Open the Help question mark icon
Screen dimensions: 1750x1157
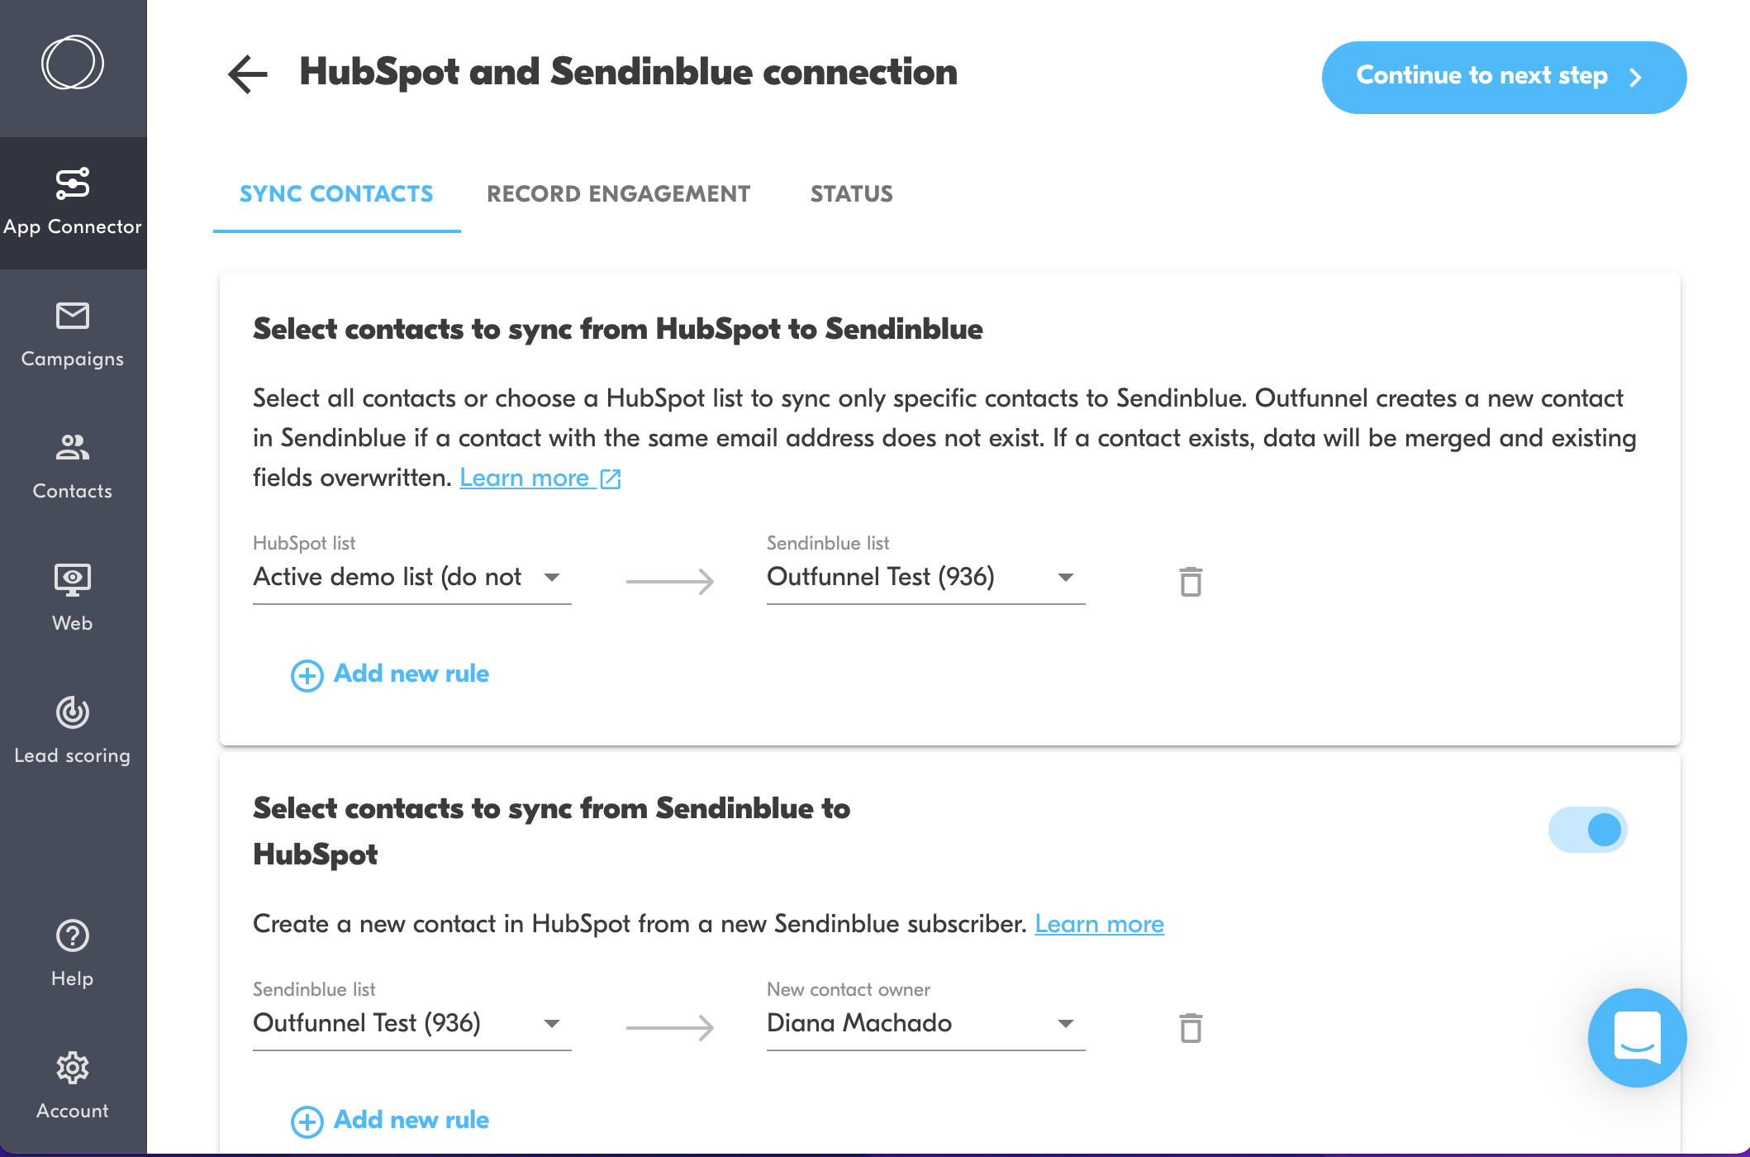click(x=73, y=936)
